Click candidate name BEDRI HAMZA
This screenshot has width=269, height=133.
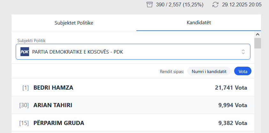[53, 87]
